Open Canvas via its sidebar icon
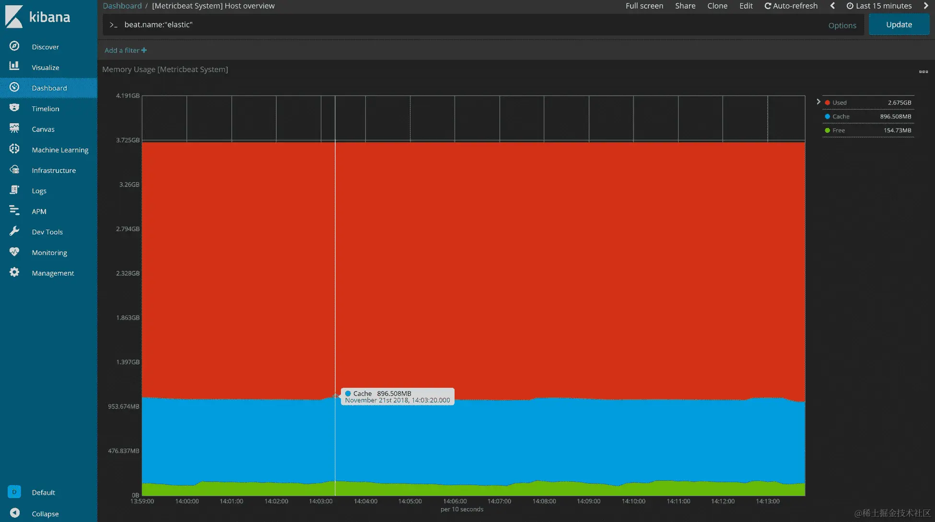Screen dimensions: 935x522 14,128
